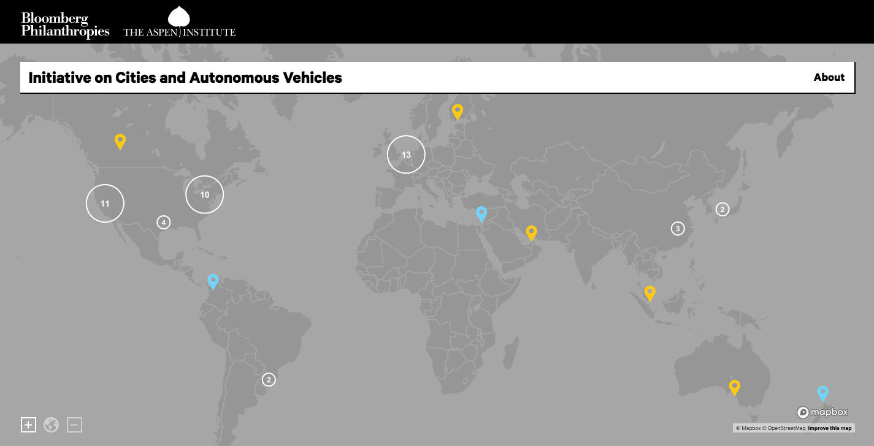The height and width of the screenshot is (446, 874).
Task: Select the yellow pin in Canada
Action: [x=120, y=140]
